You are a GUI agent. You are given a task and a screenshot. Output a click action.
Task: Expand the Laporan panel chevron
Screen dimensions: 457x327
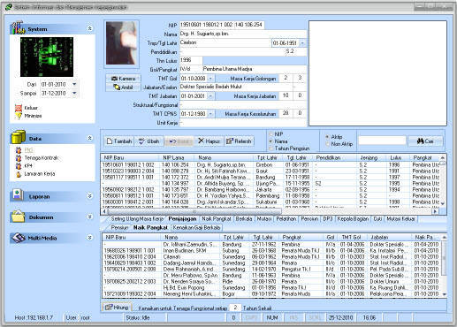(x=90, y=196)
